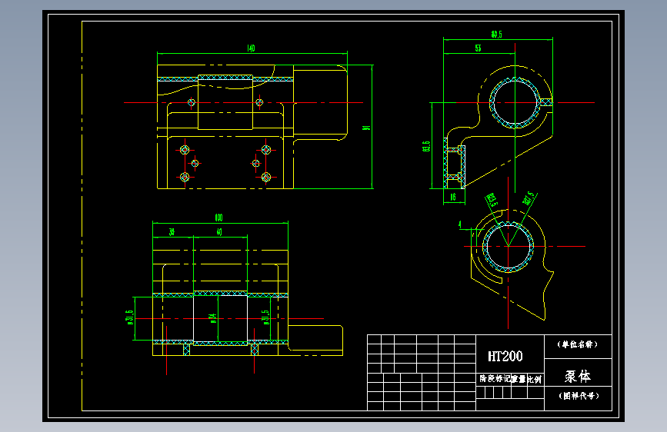667x432 pixels.
Task: Click the 阶段标记 label in title block
Action: (495, 378)
